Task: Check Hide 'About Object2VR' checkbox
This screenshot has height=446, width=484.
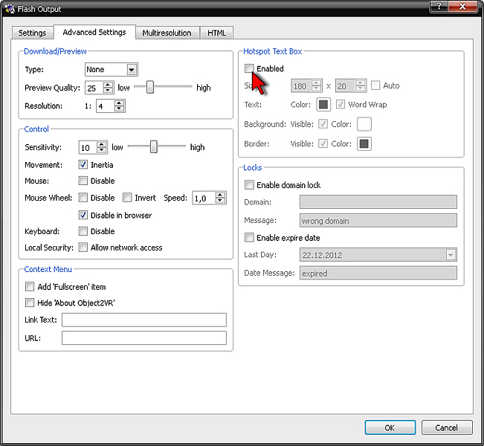Action: (x=30, y=303)
